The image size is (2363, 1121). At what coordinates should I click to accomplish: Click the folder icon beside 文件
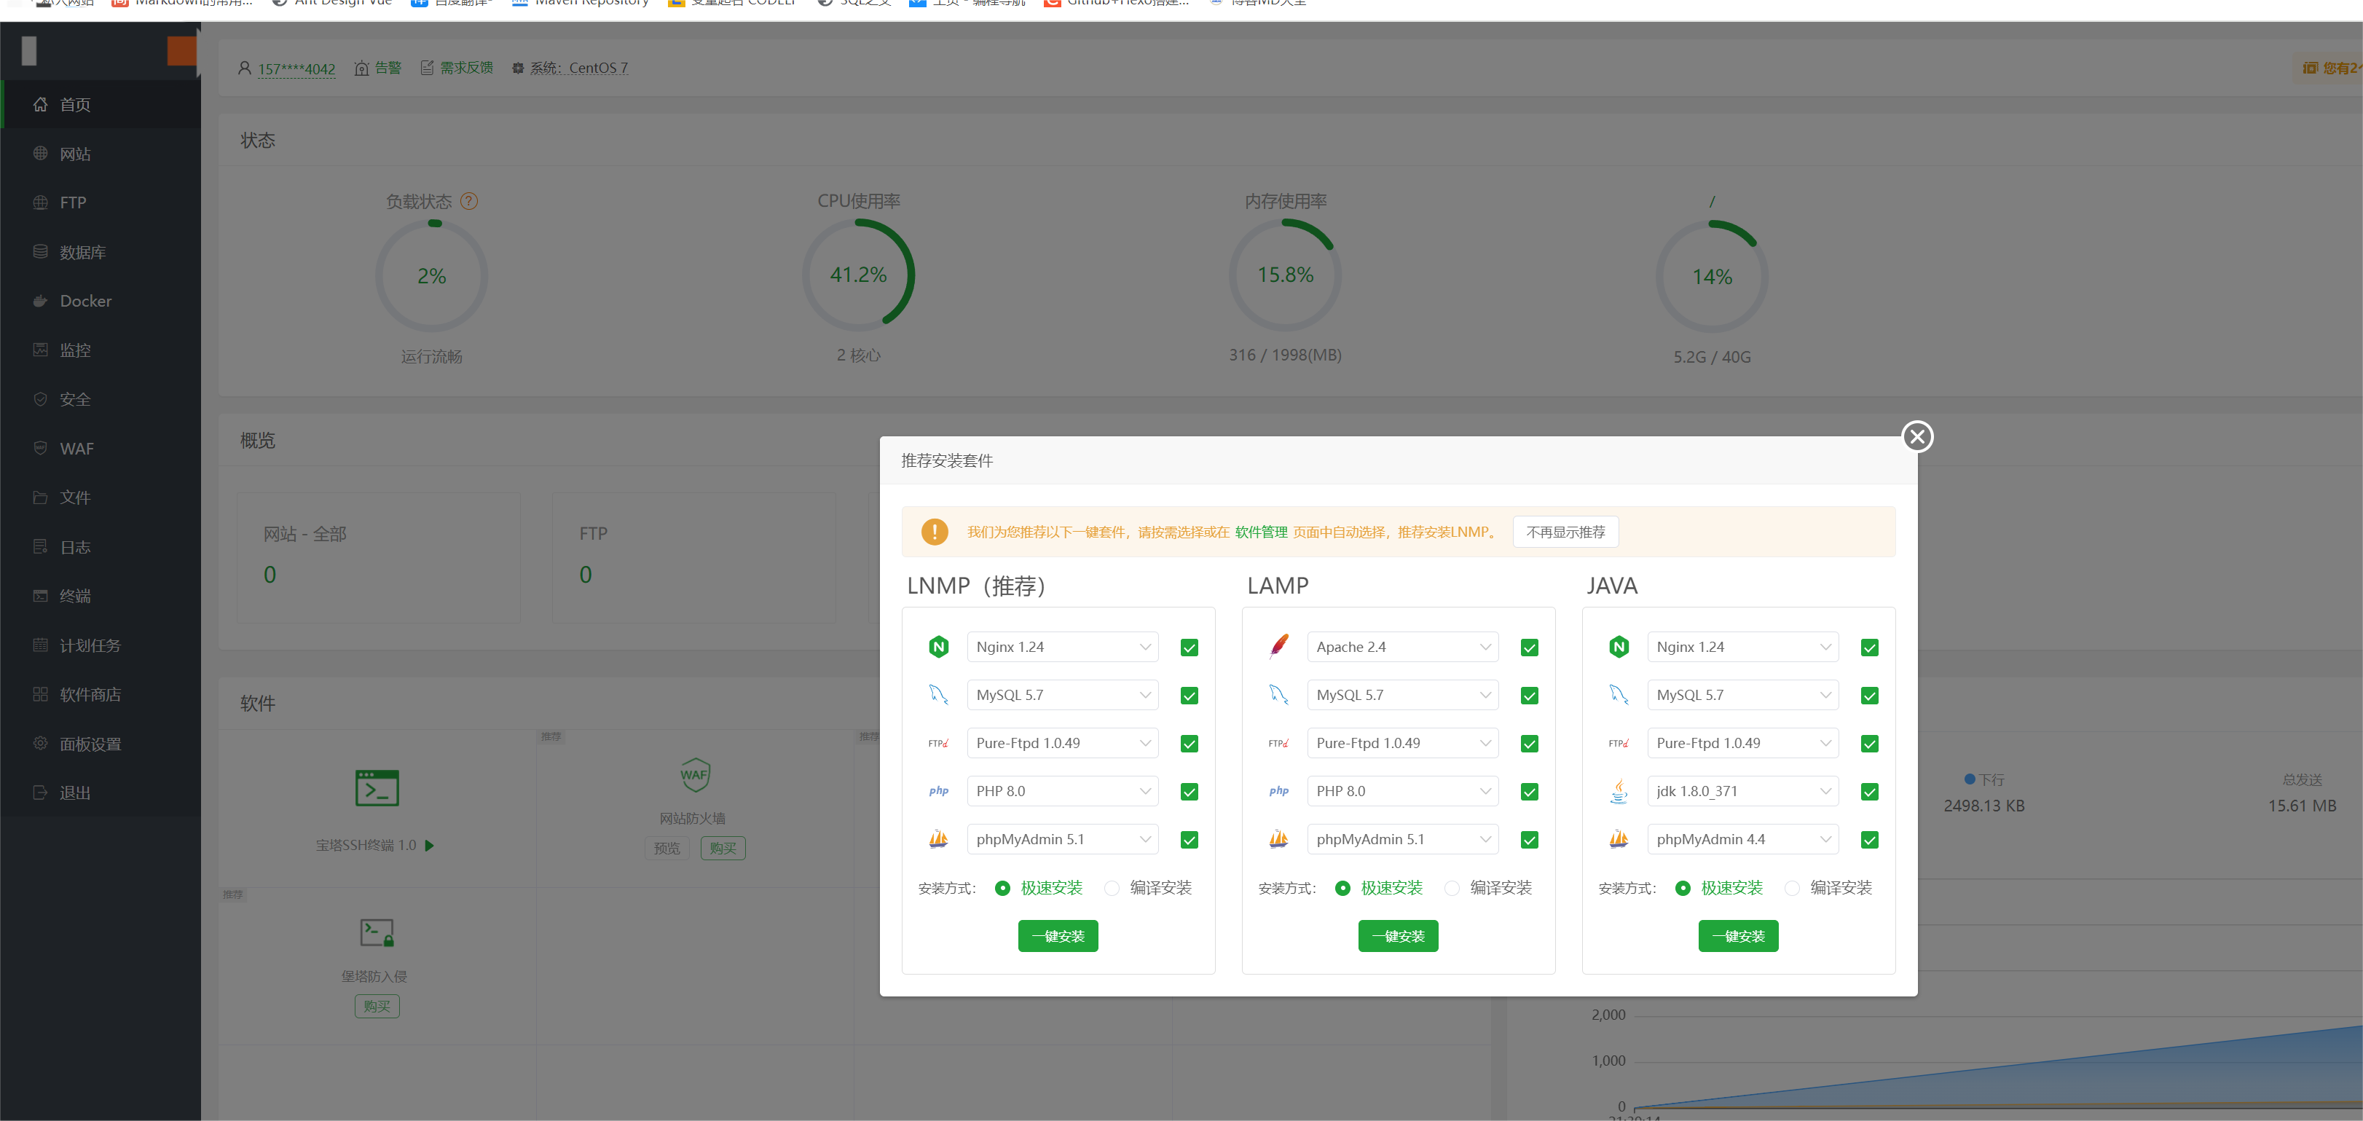[40, 497]
